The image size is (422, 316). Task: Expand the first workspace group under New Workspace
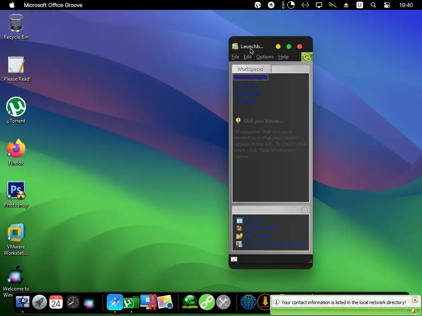238,87
